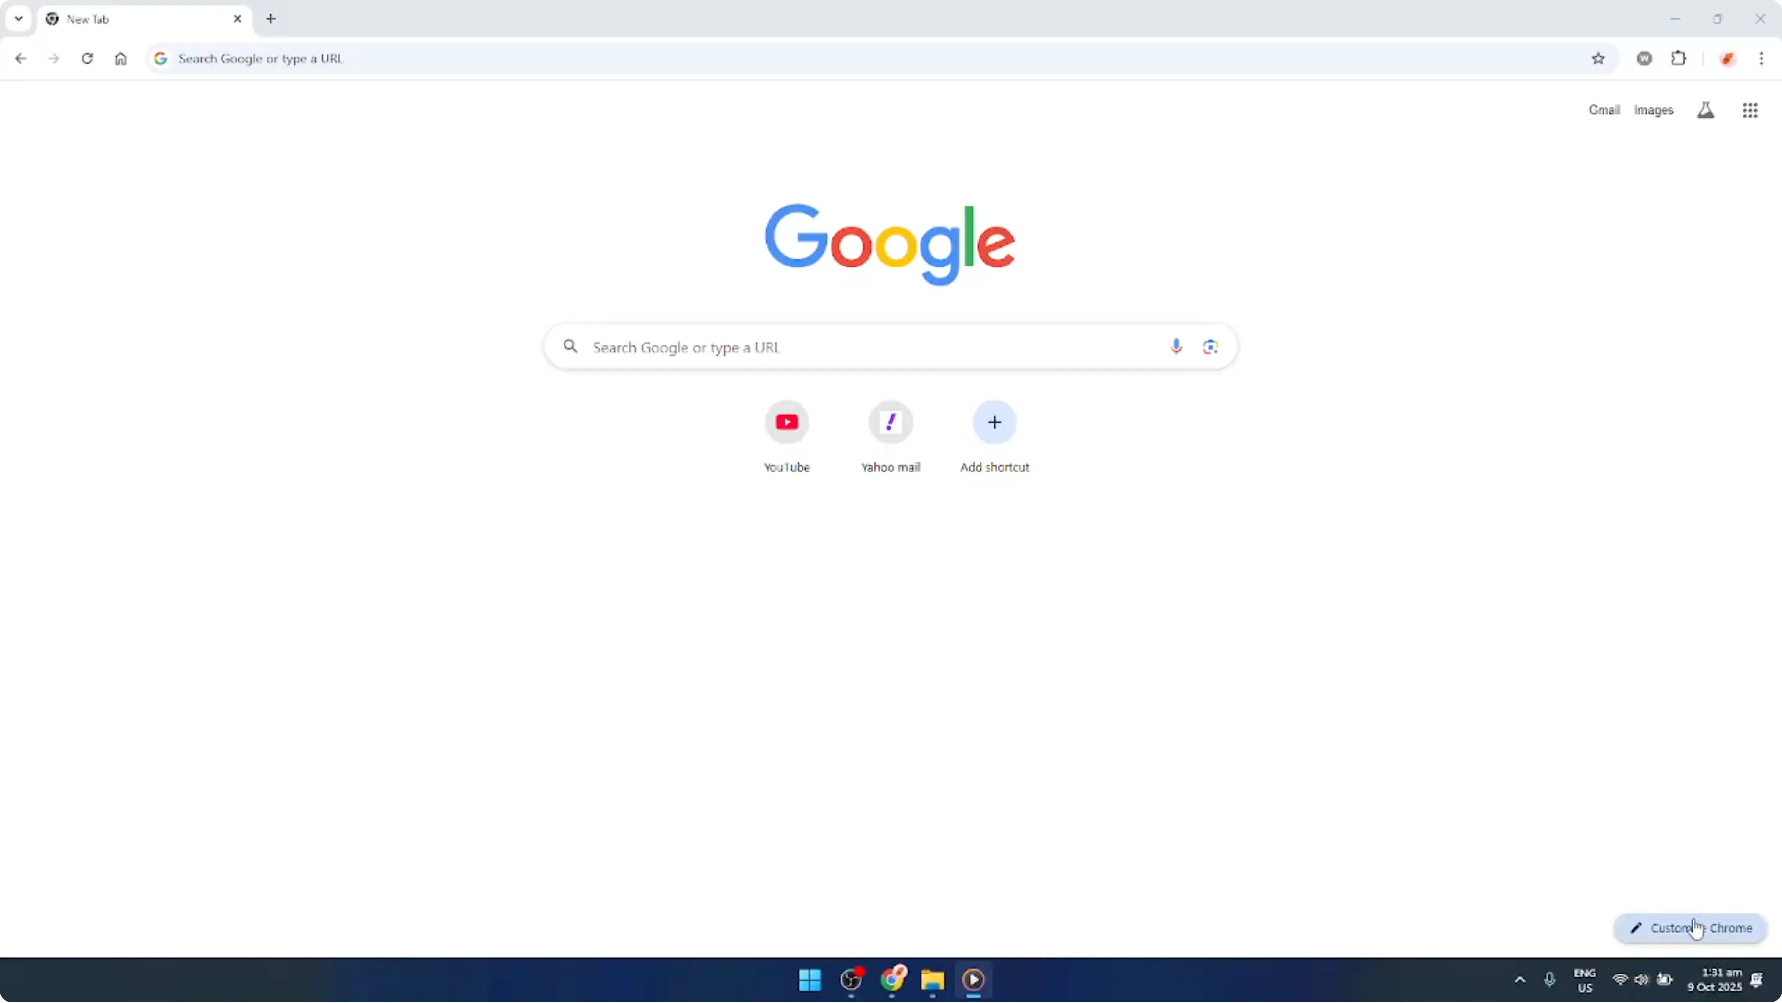1782x1003 pixels.
Task: Add a new shortcut
Action: coord(995,437)
